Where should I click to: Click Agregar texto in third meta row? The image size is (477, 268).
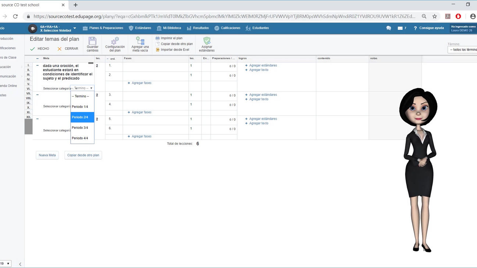pos(257,123)
